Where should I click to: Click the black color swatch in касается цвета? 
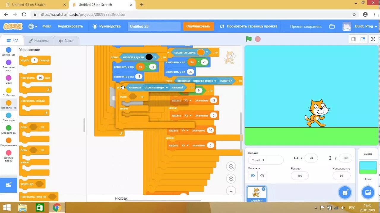pos(149,57)
